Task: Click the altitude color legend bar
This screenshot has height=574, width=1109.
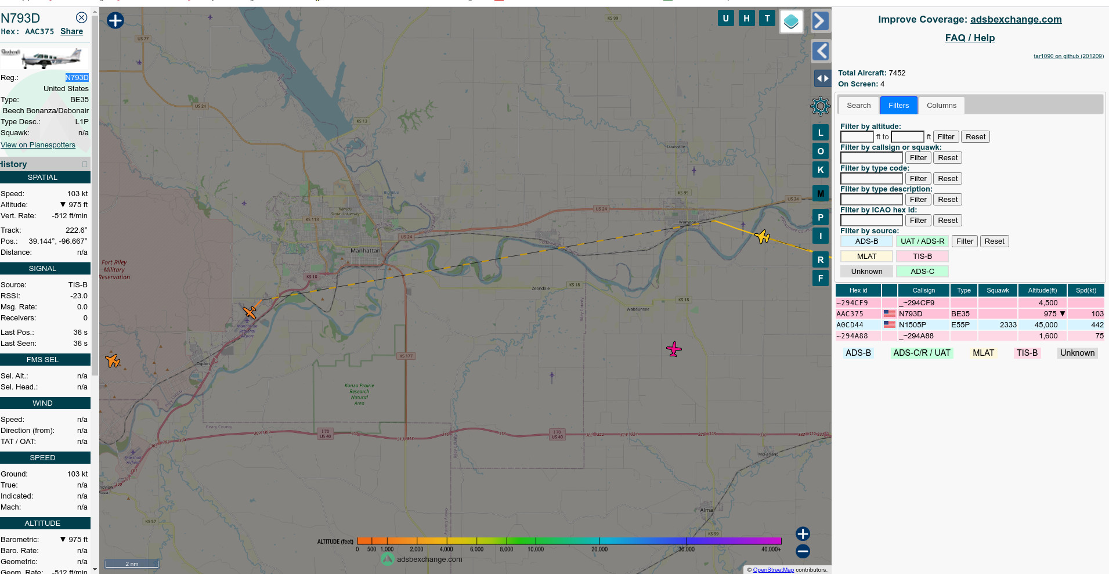Action: [569, 541]
